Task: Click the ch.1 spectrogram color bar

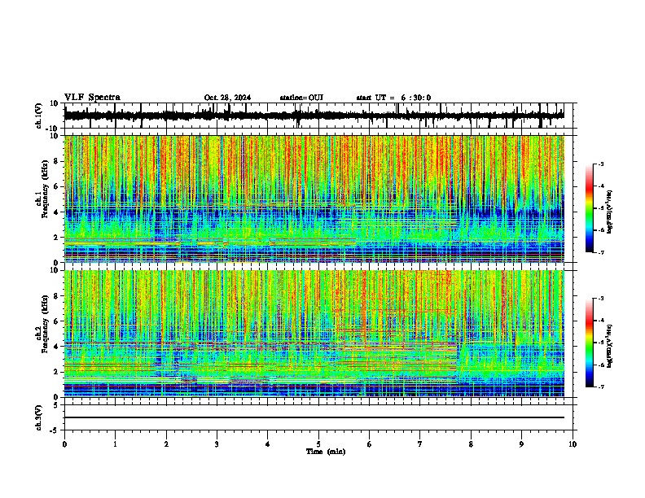Action: click(590, 208)
